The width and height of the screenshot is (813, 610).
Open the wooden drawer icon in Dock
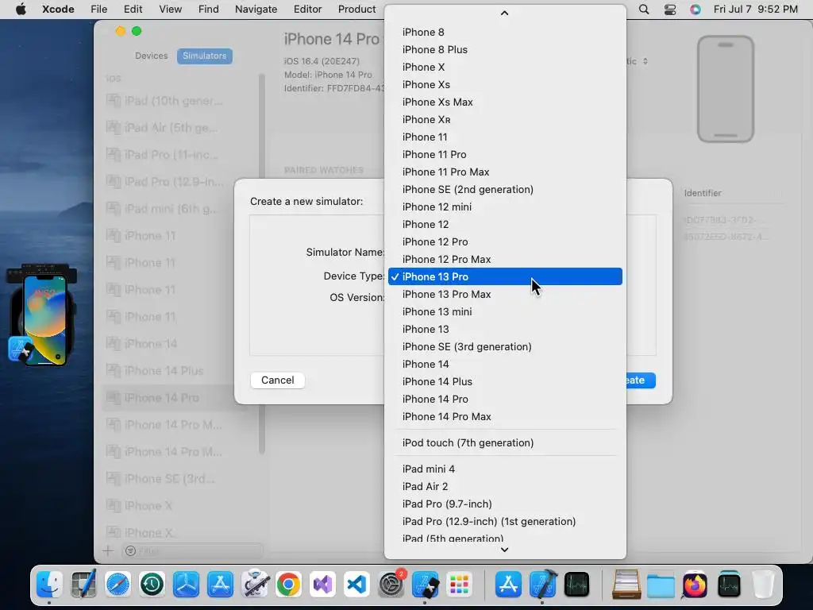click(x=626, y=585)
